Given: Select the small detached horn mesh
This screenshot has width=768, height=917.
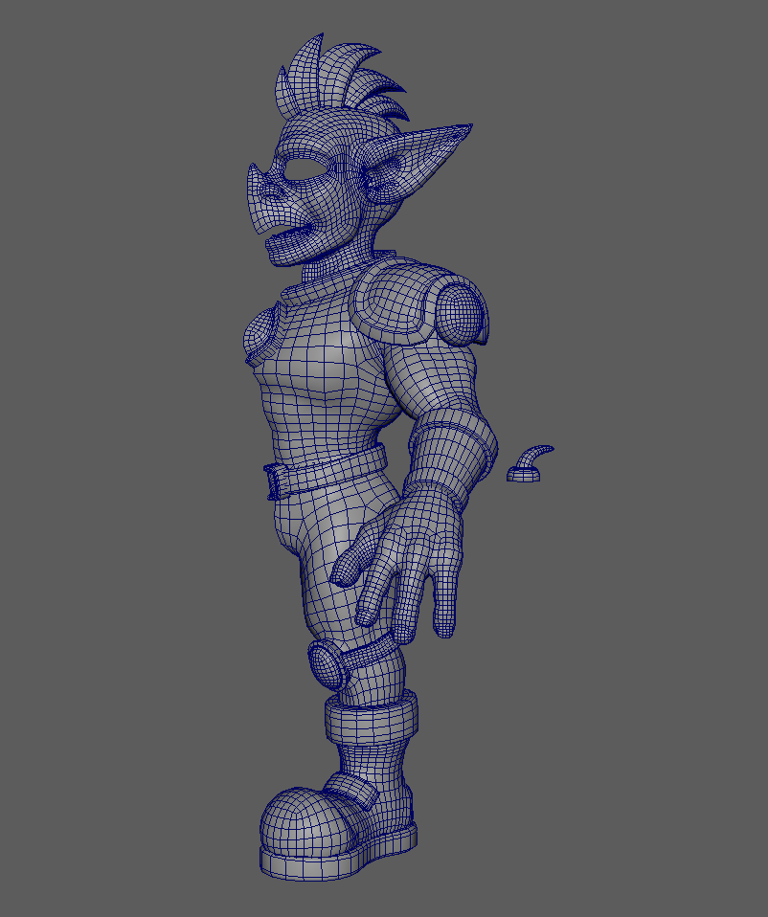Looking at the screenshot, I should click(x=530, y=465).
